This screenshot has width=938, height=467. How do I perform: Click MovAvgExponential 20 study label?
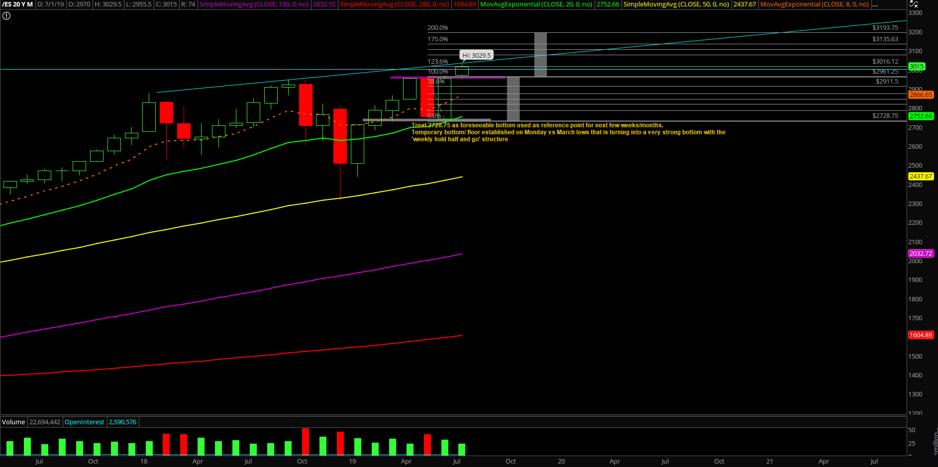coord(536,4)
